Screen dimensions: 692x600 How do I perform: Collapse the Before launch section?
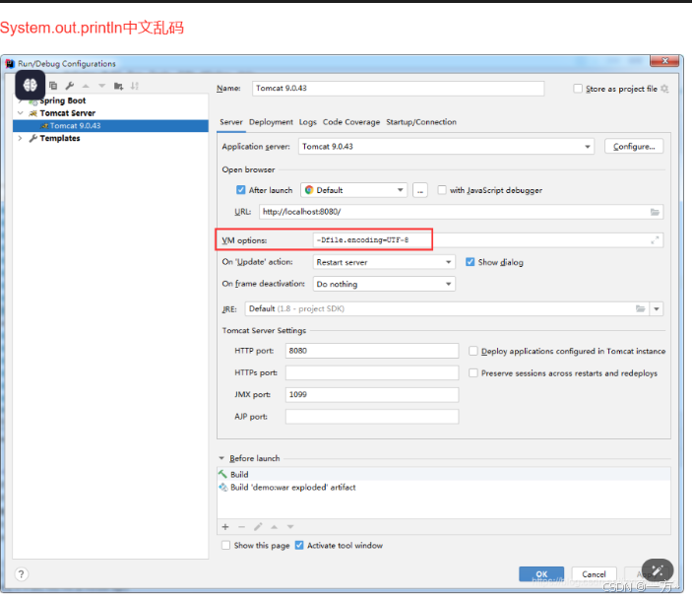tap(221, 458)
